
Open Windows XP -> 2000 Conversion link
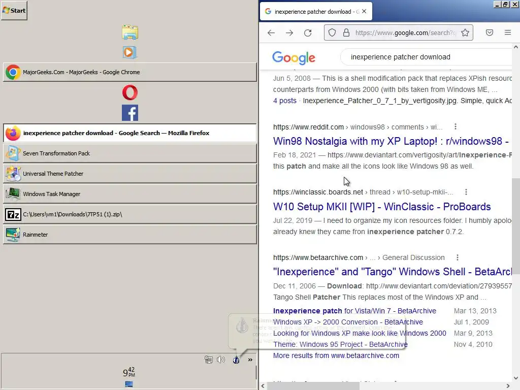point(348,322)
